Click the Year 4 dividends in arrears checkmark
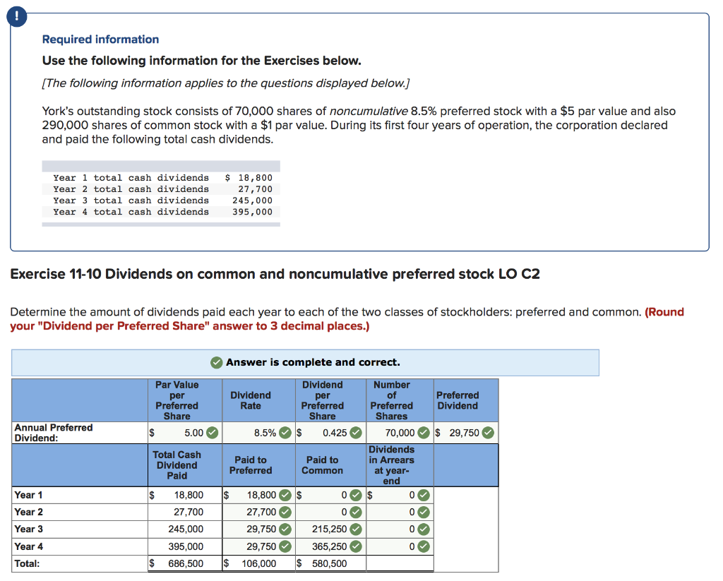The height and width of the screenshot is (581, 723). tap(424, 547)
